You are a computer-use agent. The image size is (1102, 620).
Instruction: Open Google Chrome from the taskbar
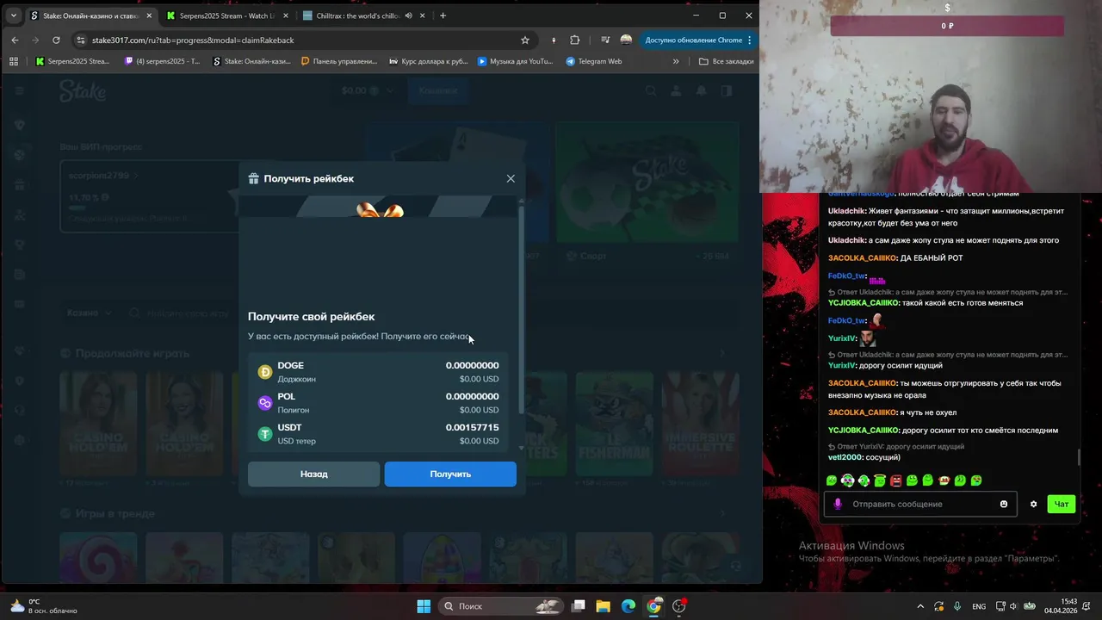654,606
